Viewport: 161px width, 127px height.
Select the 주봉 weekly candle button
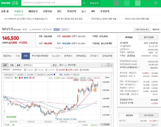[12, 65]
